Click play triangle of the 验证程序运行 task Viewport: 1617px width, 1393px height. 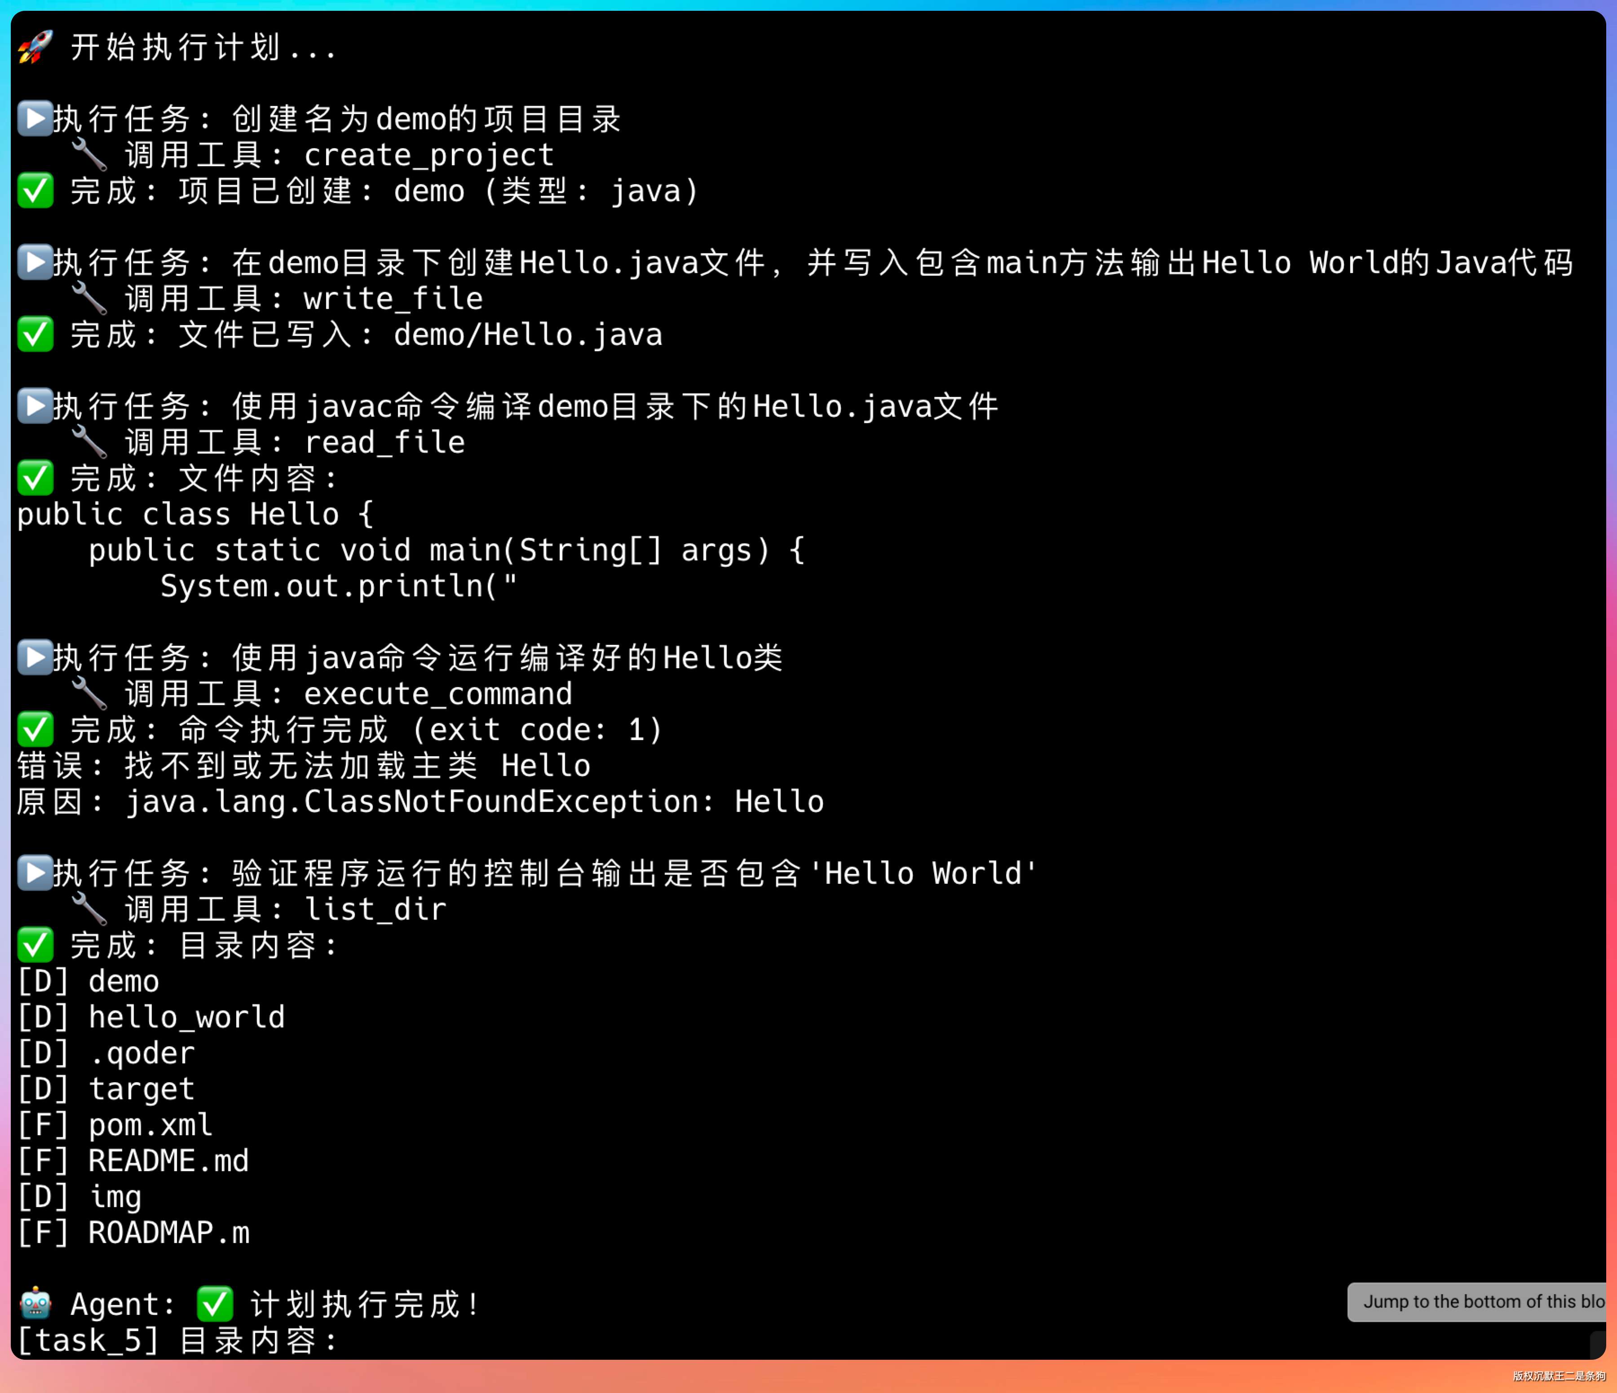pyautogui.click(x=35, y=873)
